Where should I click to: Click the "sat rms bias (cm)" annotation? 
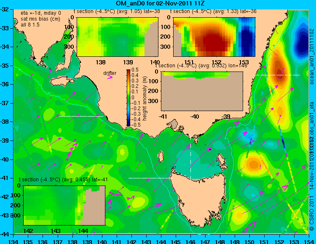pos(40,19)
